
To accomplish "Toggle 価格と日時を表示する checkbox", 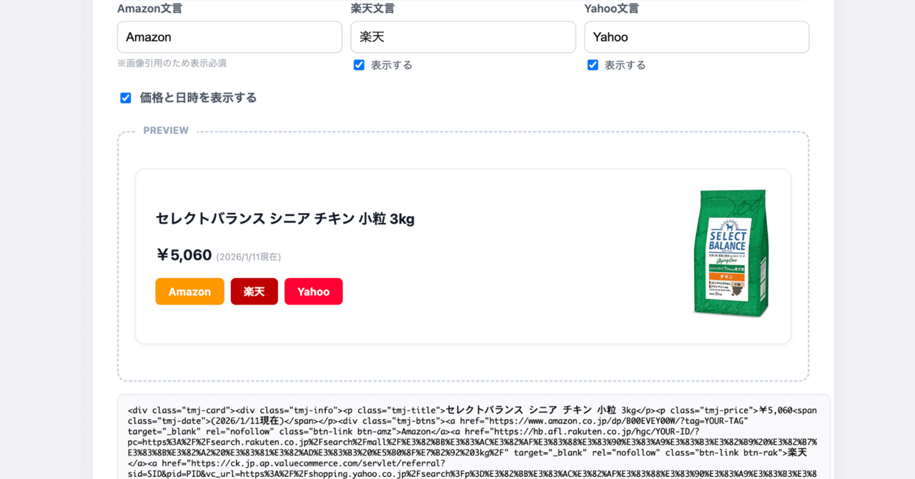I will [126, 98].
